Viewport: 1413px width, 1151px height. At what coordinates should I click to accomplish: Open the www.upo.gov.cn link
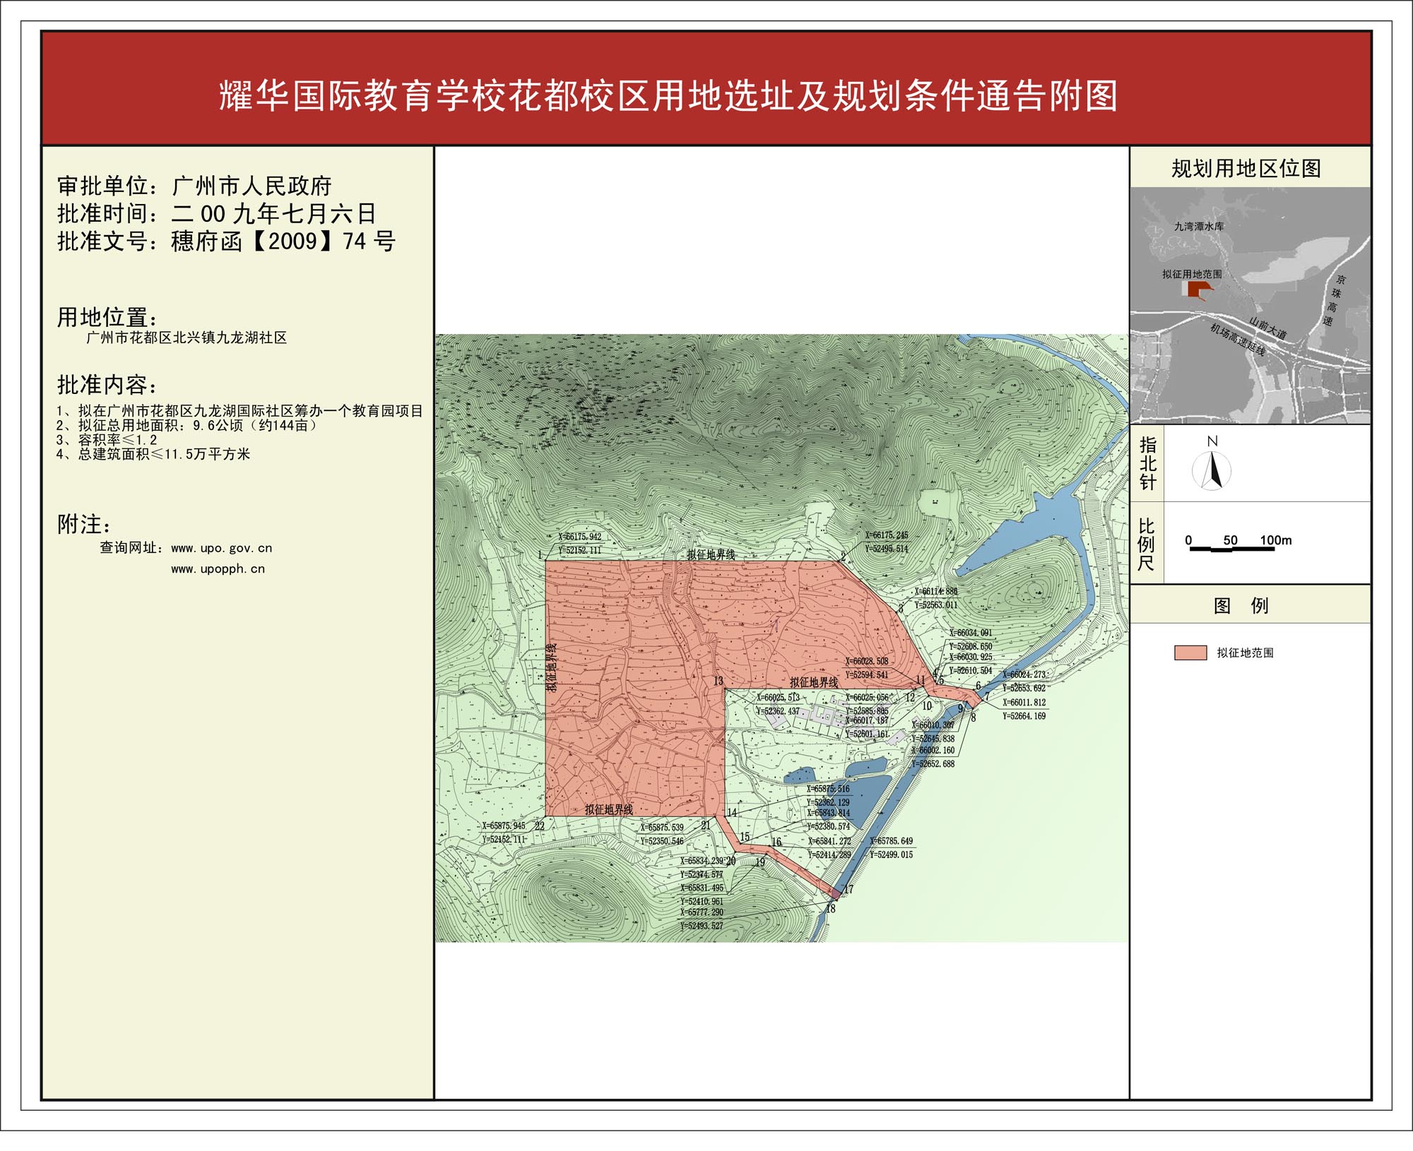click(221, 548)
